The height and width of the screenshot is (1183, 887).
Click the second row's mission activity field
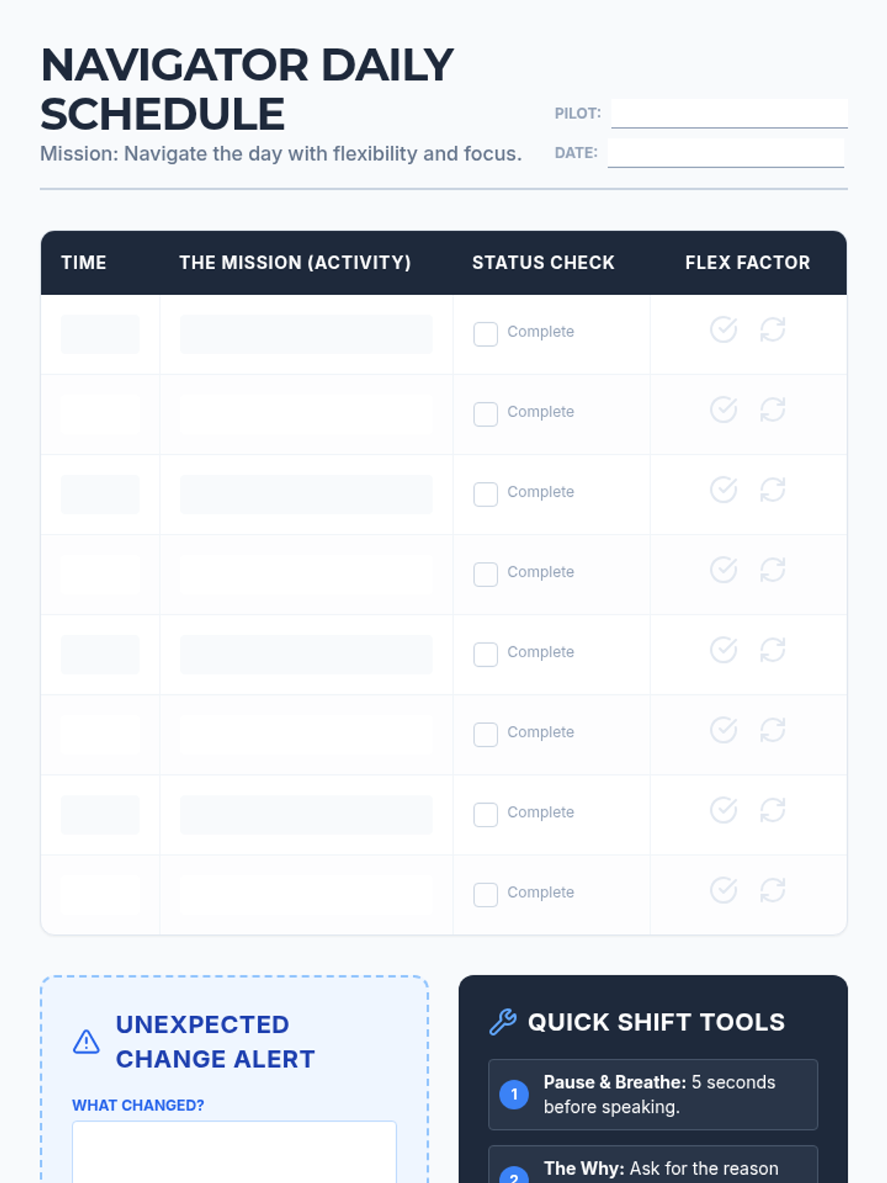tap(306, 414)
